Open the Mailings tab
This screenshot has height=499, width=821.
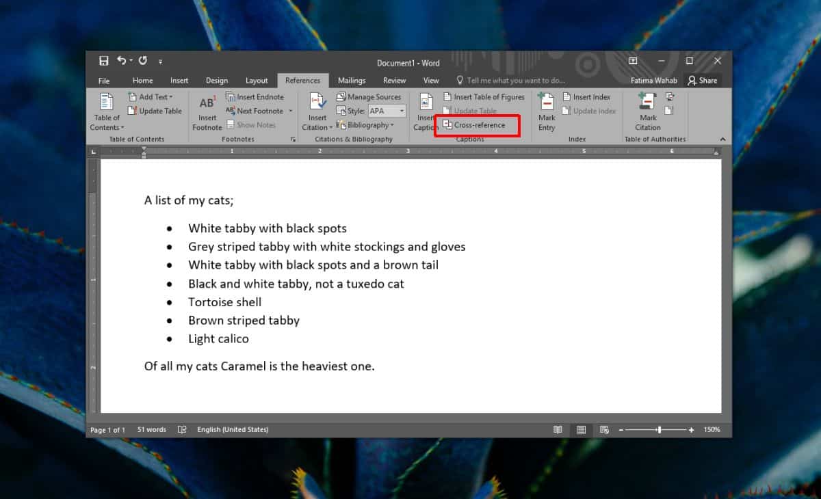[x=352, y=81]
